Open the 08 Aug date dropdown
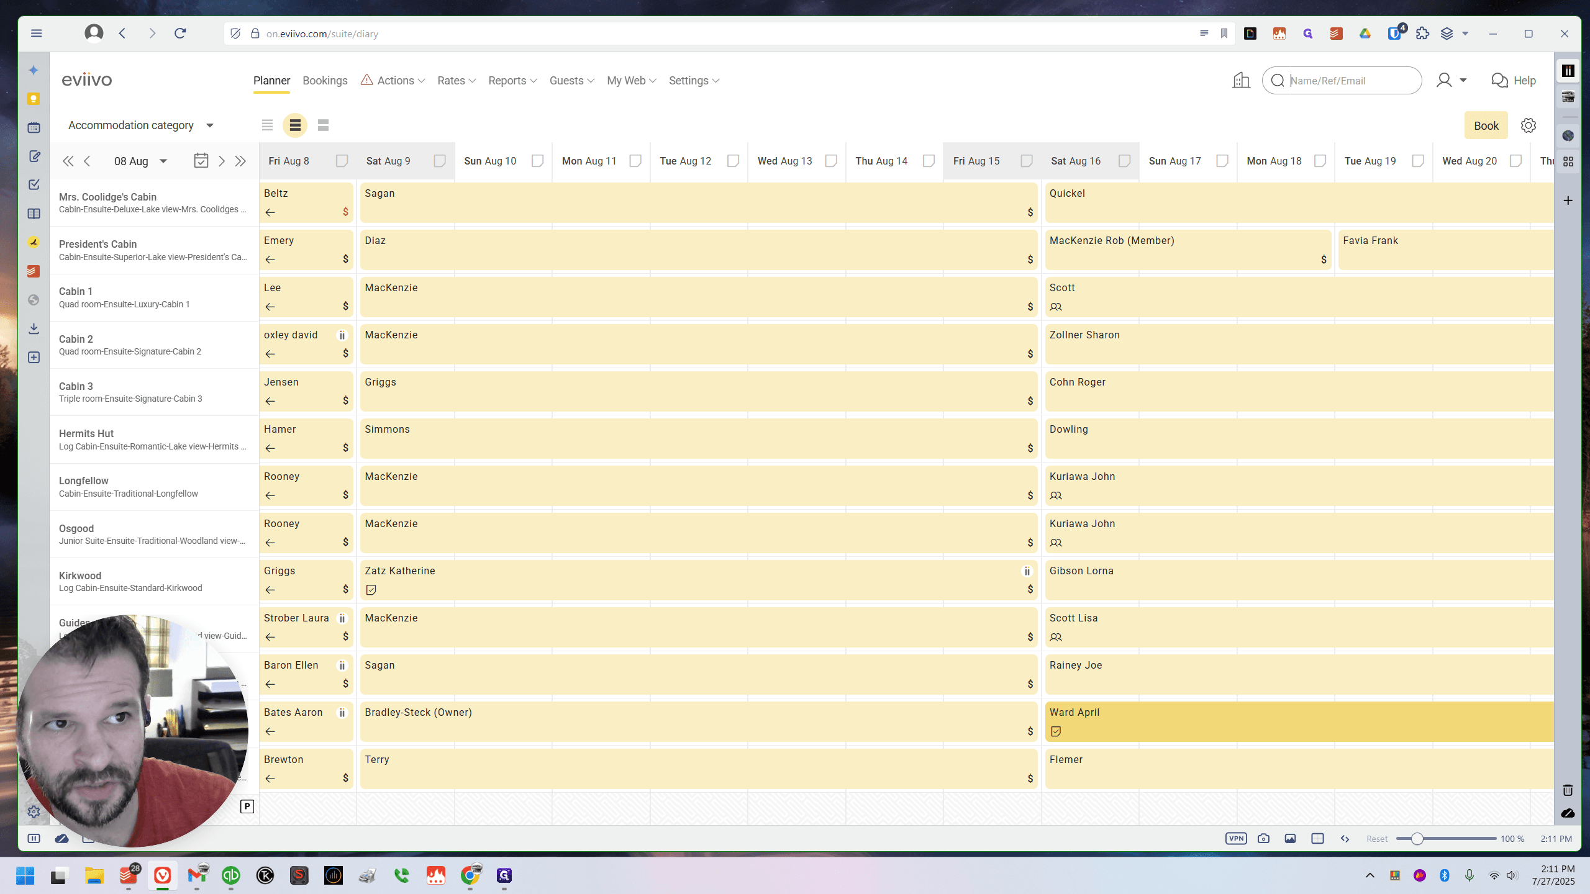This screenshot has height=894, width=1590. point(140,161)
